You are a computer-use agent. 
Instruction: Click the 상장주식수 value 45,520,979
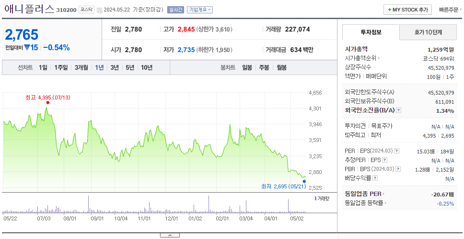click(x=441, y=68)
